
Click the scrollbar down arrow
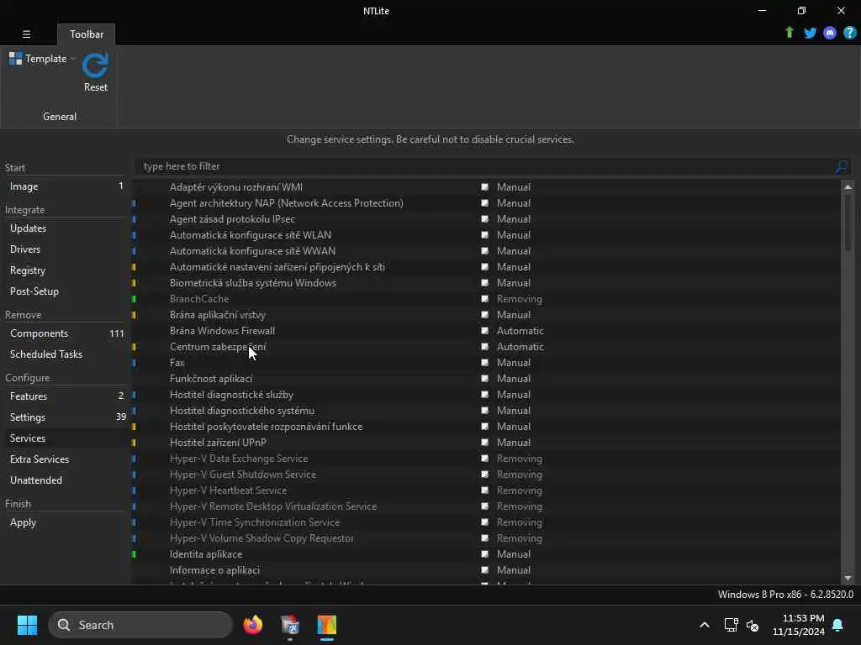click(848, 578)
